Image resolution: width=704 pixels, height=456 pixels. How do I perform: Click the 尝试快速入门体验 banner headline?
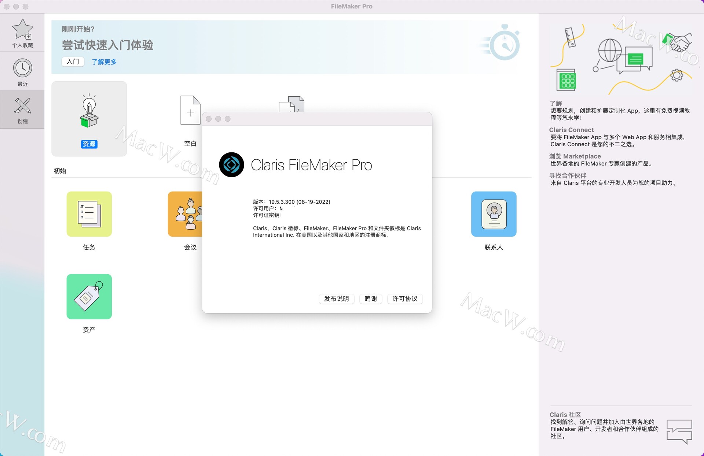point(107,45)
